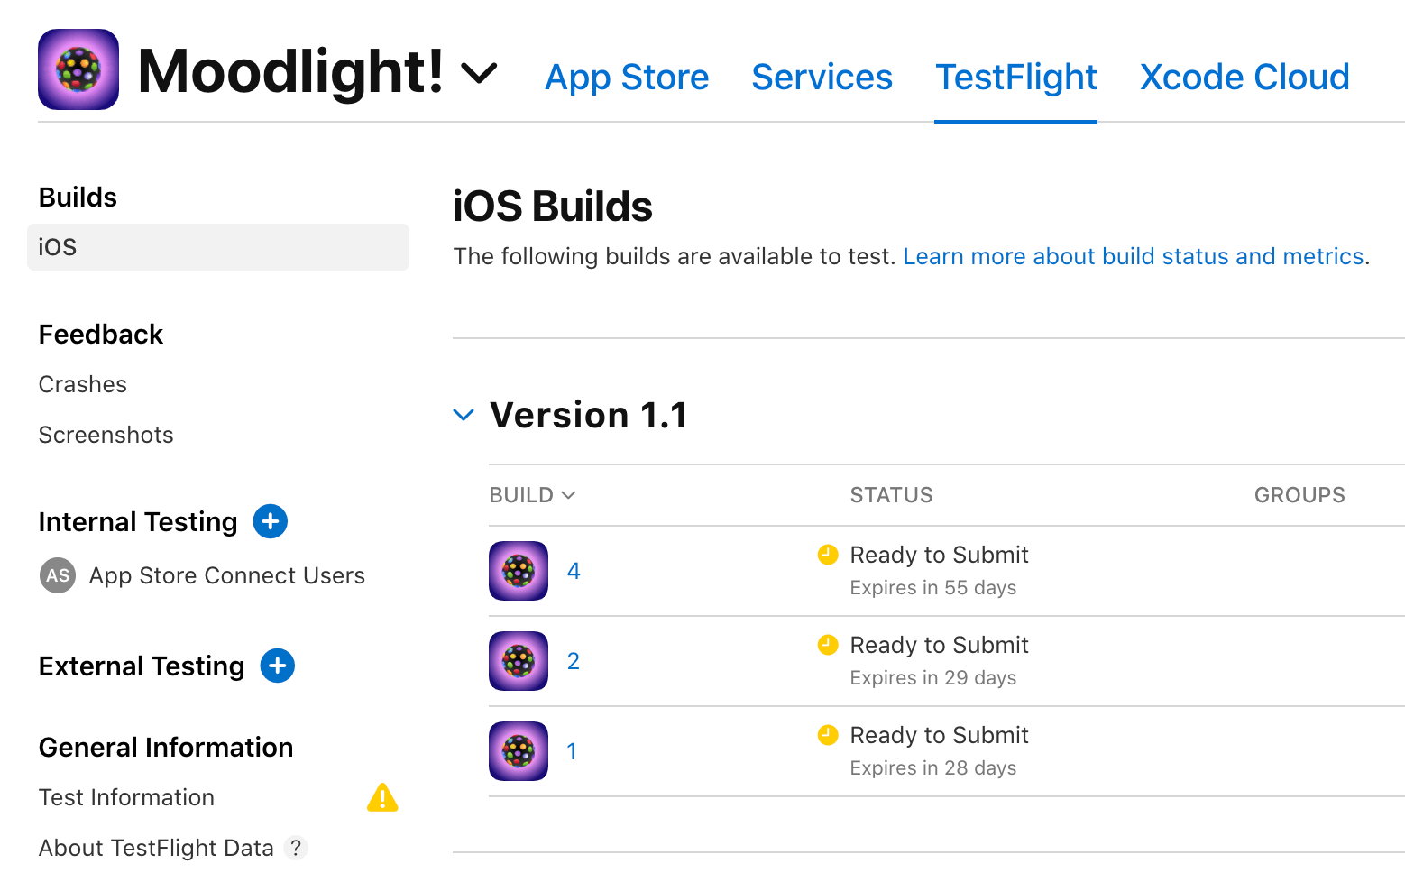Click the app thumbnail for build 2

point(518,661)
